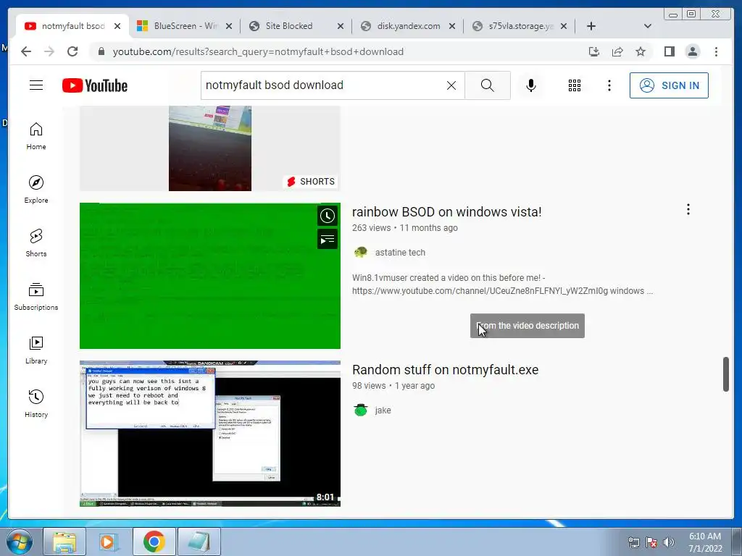Open Random stuff on notmyfault.exe thumbnail

(210, 434)
